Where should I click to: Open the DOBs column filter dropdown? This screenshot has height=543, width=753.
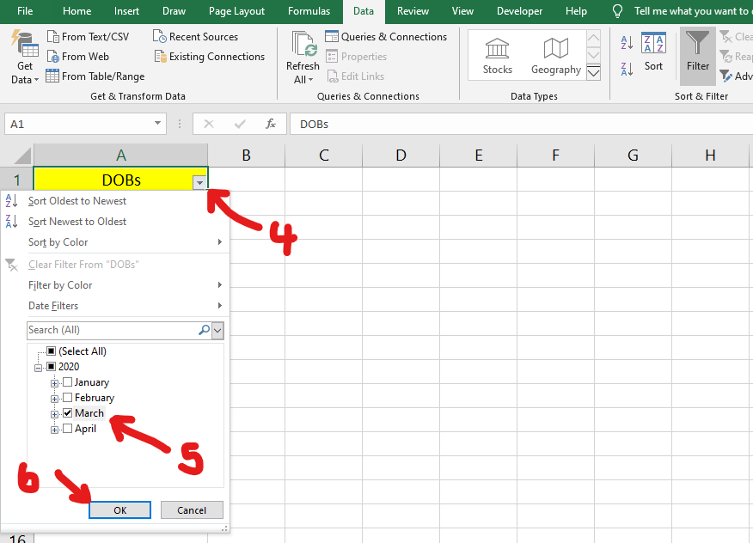(x=199, y=182)
